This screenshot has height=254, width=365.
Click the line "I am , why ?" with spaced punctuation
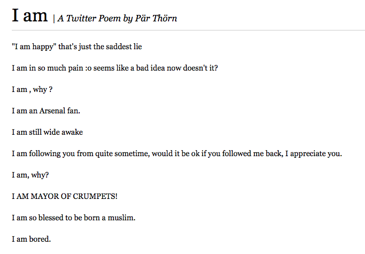click(32, 89)
